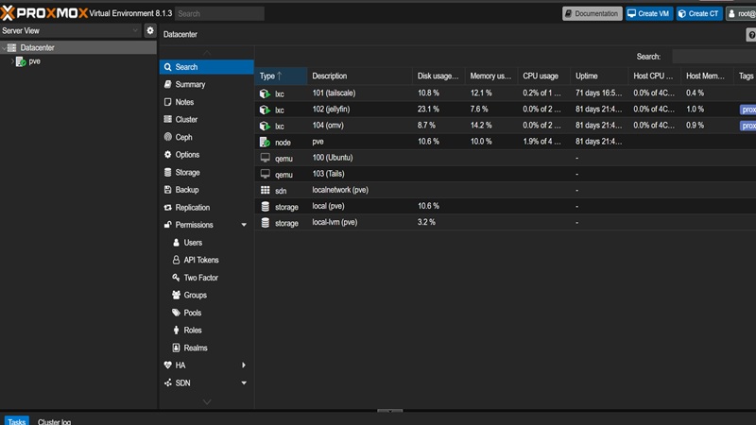Click the Create CT button
Screen dimensions: 756x425
click(x=699, y=13)
